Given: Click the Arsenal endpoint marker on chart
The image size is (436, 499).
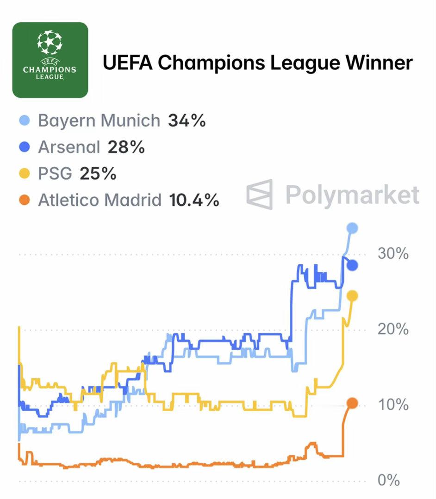Looking at the screenshot, I should (353, 265).
